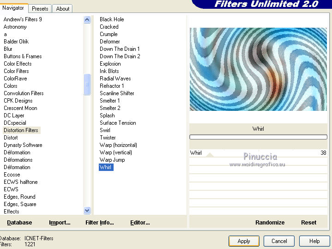Image resolution: width=332 pixels, height=249 pixels.
Task: Choose the Crumple filter
Action: 109,34
